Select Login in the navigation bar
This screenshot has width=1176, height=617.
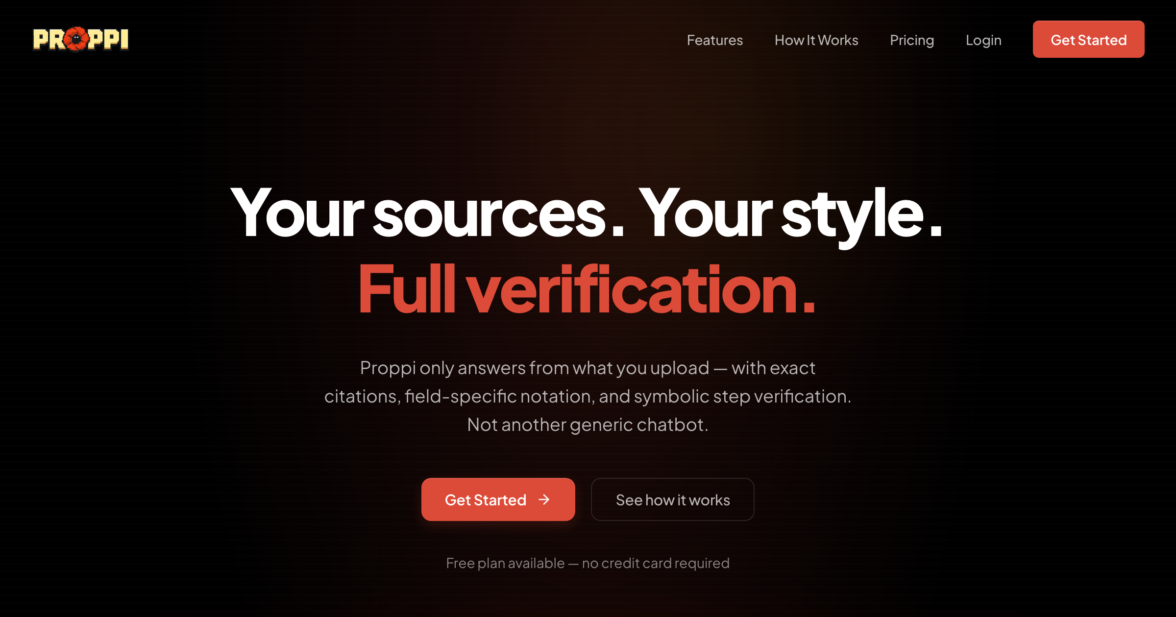pos(983,40)
